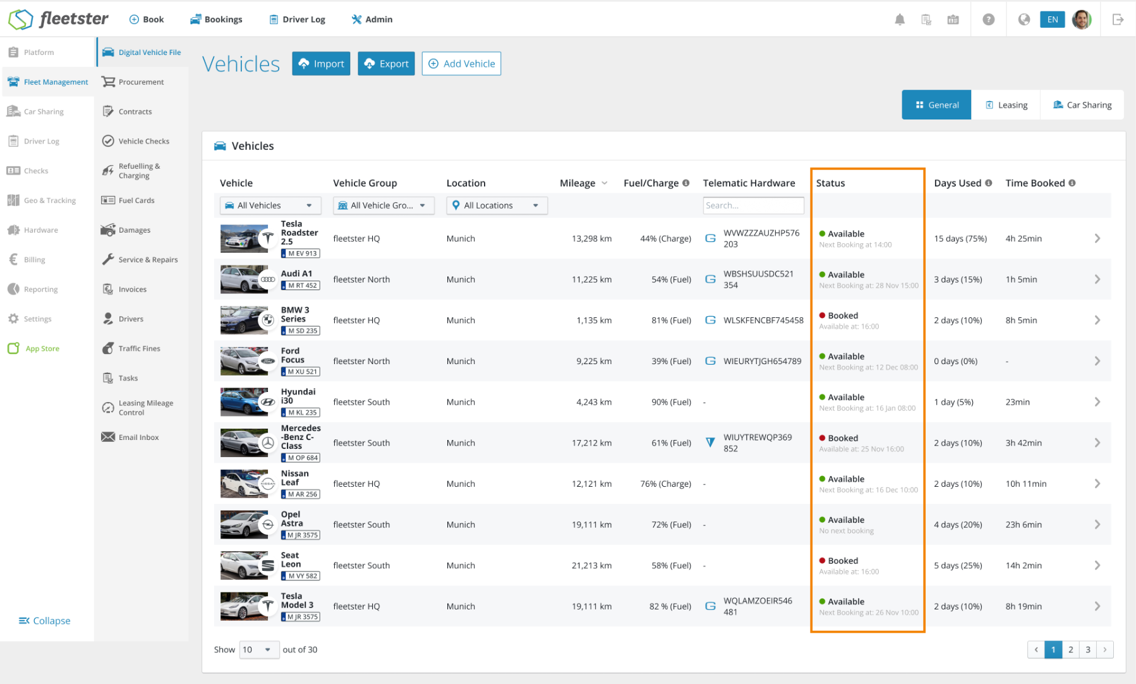Open Leasing Mileage Control
Screen dimensions: 1136x684
(138, 408)
